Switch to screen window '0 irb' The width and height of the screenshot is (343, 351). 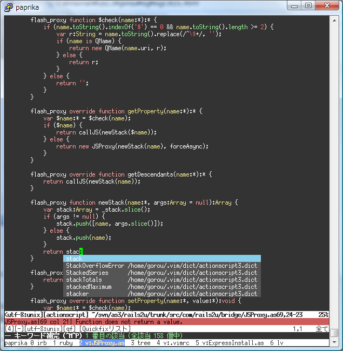[x=38, y=343]
